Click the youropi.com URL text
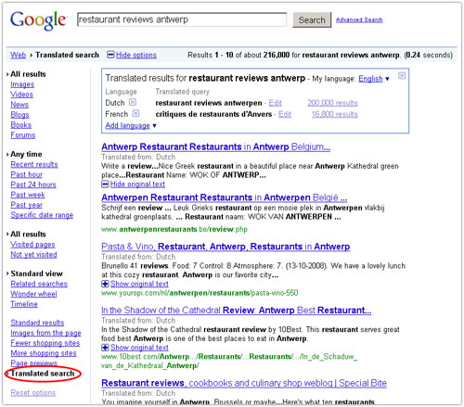The height and width of the screenshot is (407, 464). click(200, 293)
